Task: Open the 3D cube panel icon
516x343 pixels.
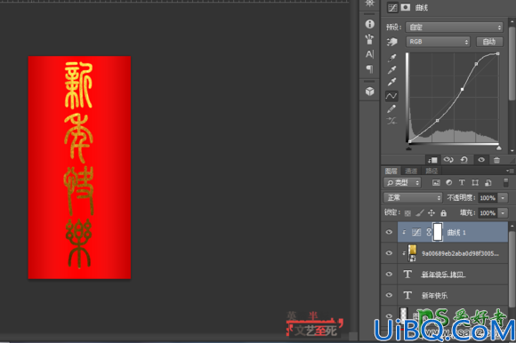Action: [x=369, y=91]
